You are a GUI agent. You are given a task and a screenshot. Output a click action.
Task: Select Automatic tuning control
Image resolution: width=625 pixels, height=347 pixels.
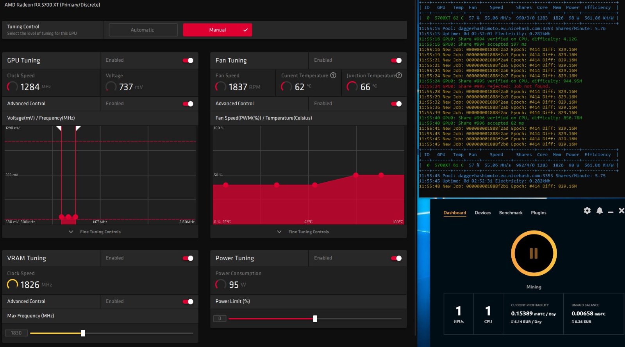[143, 30]
